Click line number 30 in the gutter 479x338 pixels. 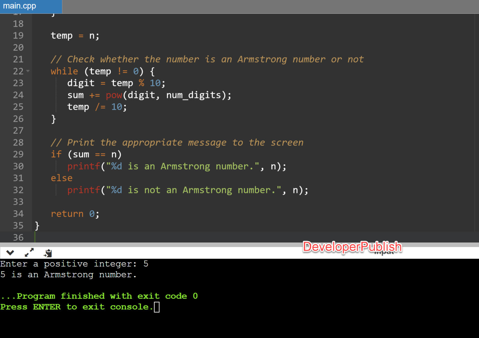click(x=18, y=166)
